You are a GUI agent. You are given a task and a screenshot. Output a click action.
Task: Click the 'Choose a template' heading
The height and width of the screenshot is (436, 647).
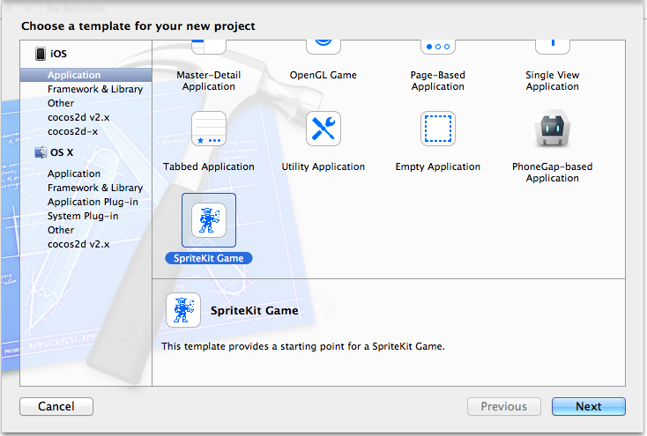coord(138,26)
